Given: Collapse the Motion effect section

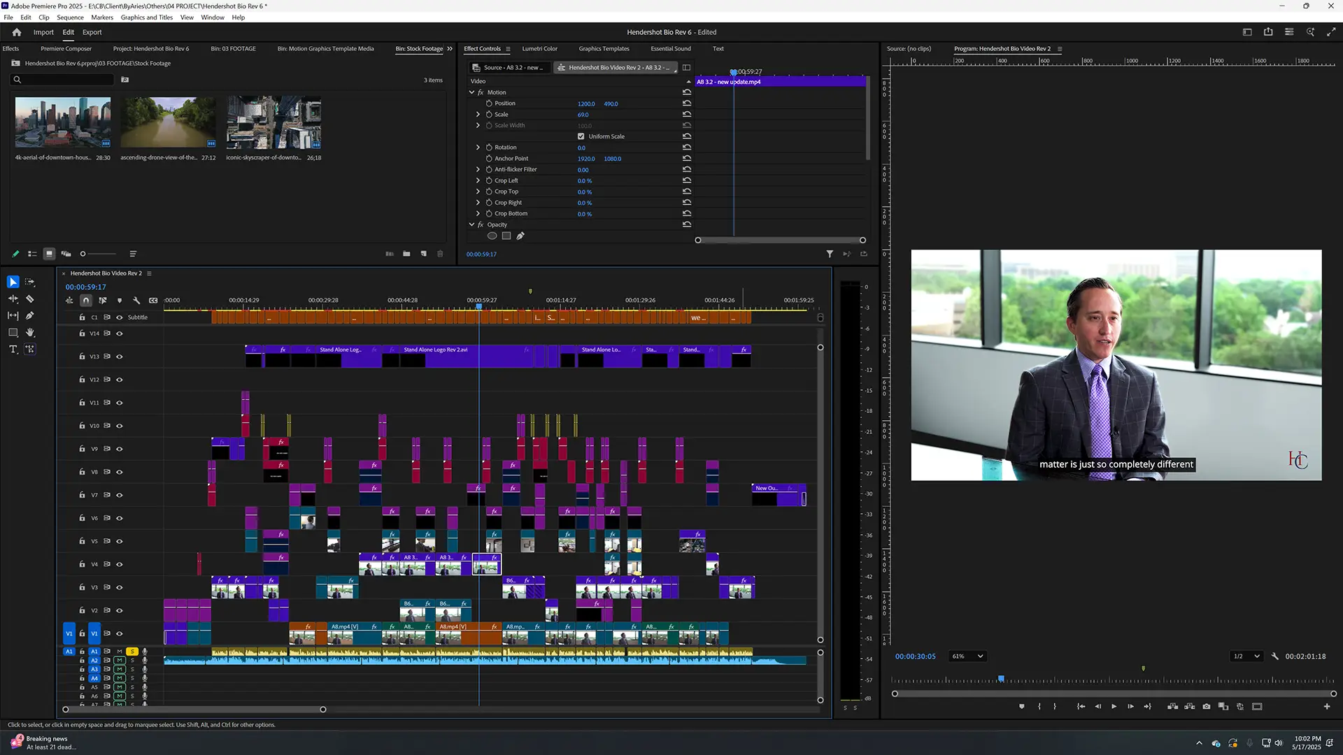Looking at the screenshot, I should coord(471,92).
